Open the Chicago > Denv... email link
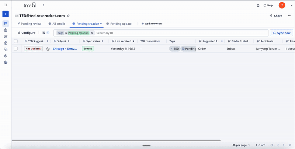This screenshot has height=149, width=295. coord(65,49)
